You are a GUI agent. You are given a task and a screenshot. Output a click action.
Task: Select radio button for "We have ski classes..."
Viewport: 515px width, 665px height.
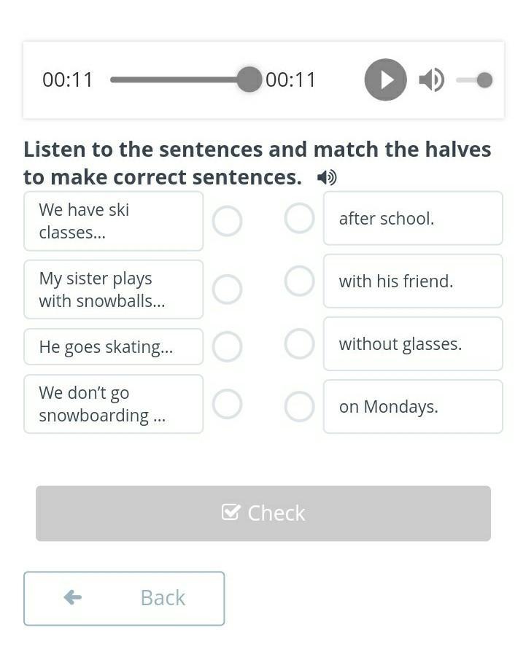click(x=227, y=221)
